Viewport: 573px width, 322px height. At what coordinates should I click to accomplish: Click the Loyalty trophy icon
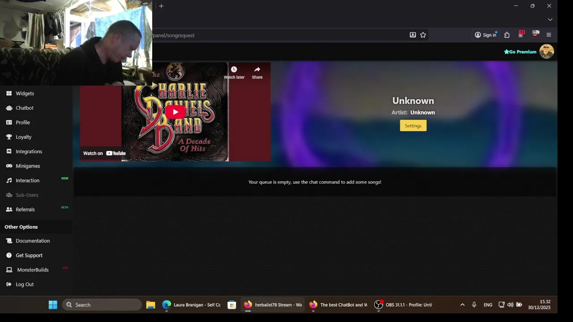tap(9, 137)
